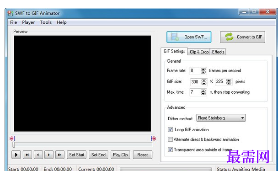Open the File menu

13,22
